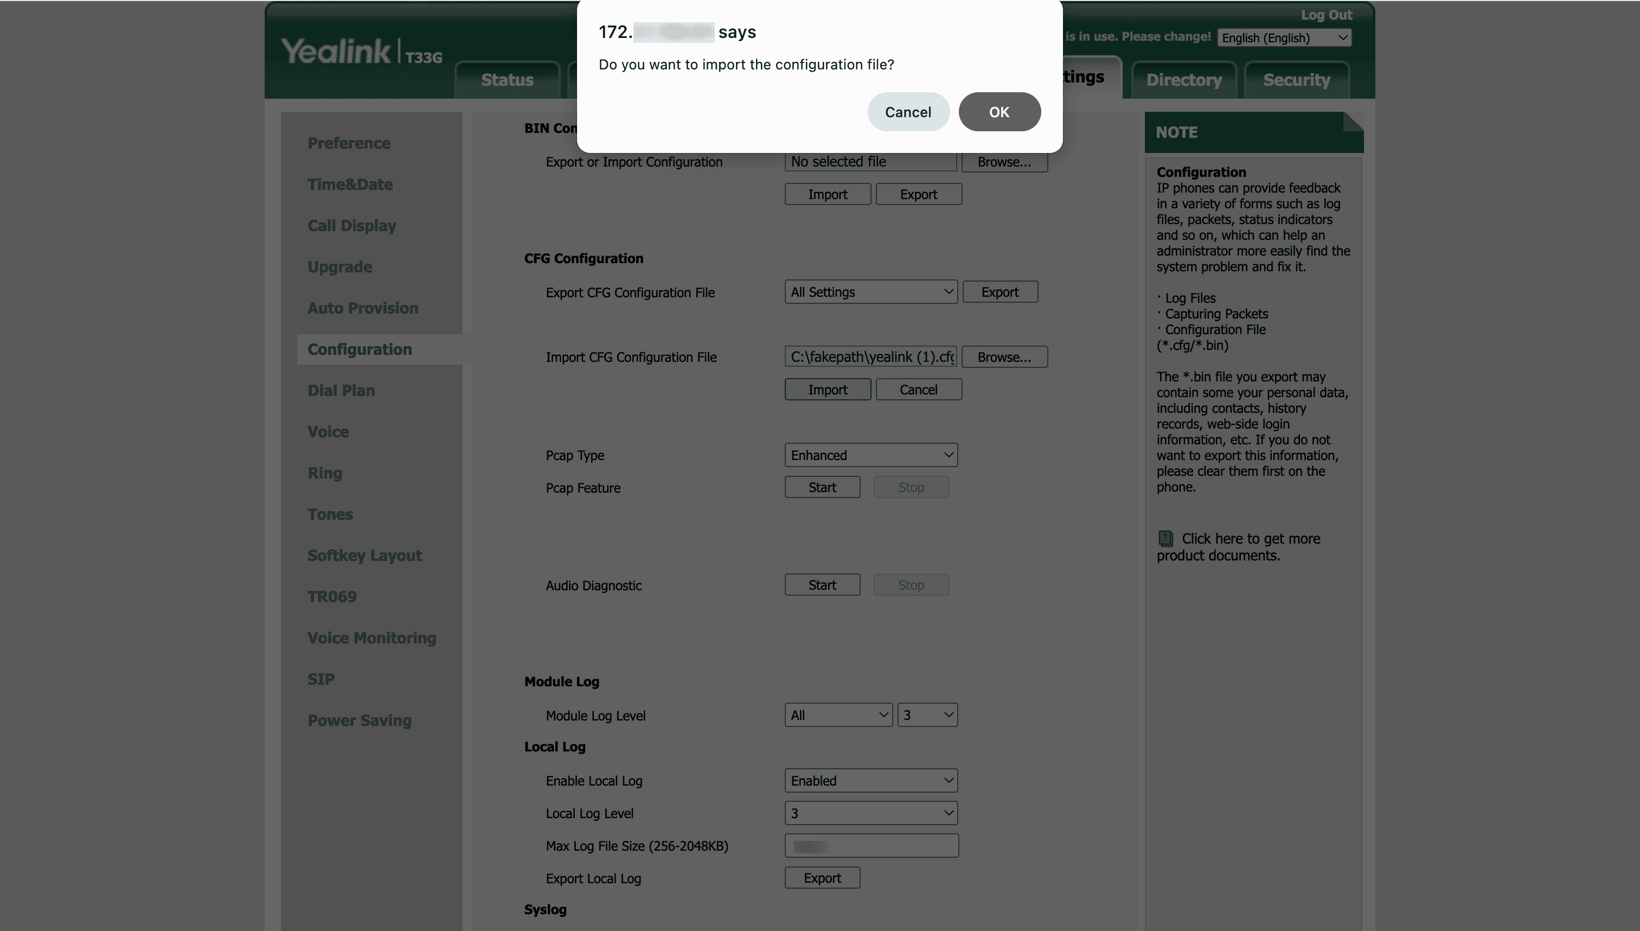Open Softkey Layout settings page

tap(364, 556)
